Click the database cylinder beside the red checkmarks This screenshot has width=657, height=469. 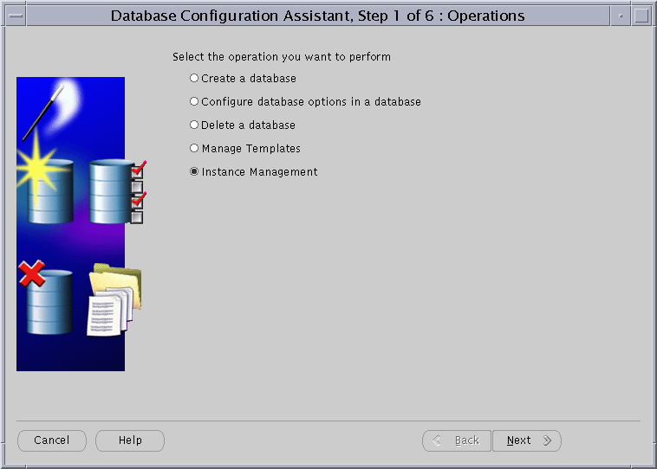pos(110,190)
